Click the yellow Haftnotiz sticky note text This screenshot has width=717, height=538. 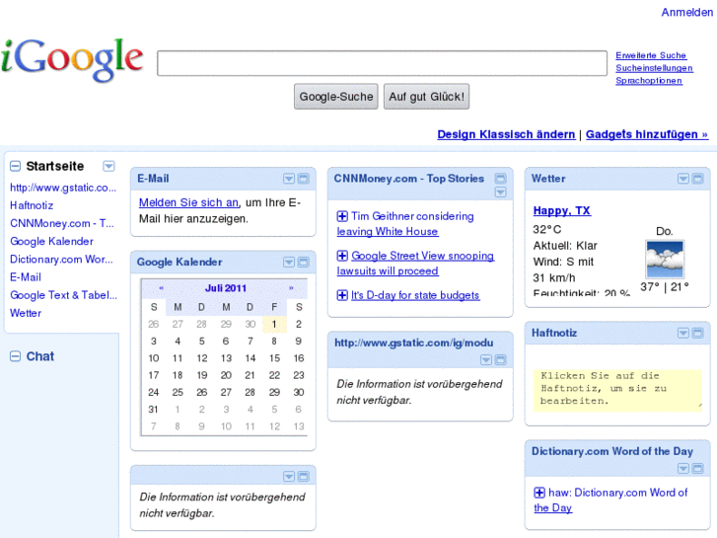(617, 390)
